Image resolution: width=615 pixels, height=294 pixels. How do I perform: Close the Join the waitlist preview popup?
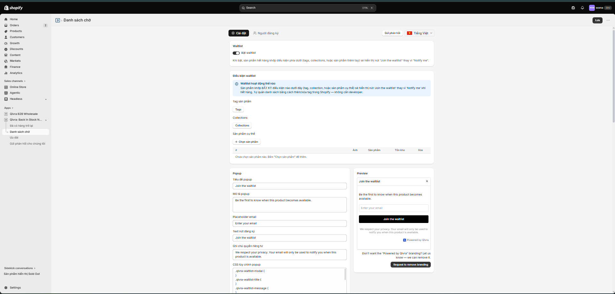click(x=427, y=181)
